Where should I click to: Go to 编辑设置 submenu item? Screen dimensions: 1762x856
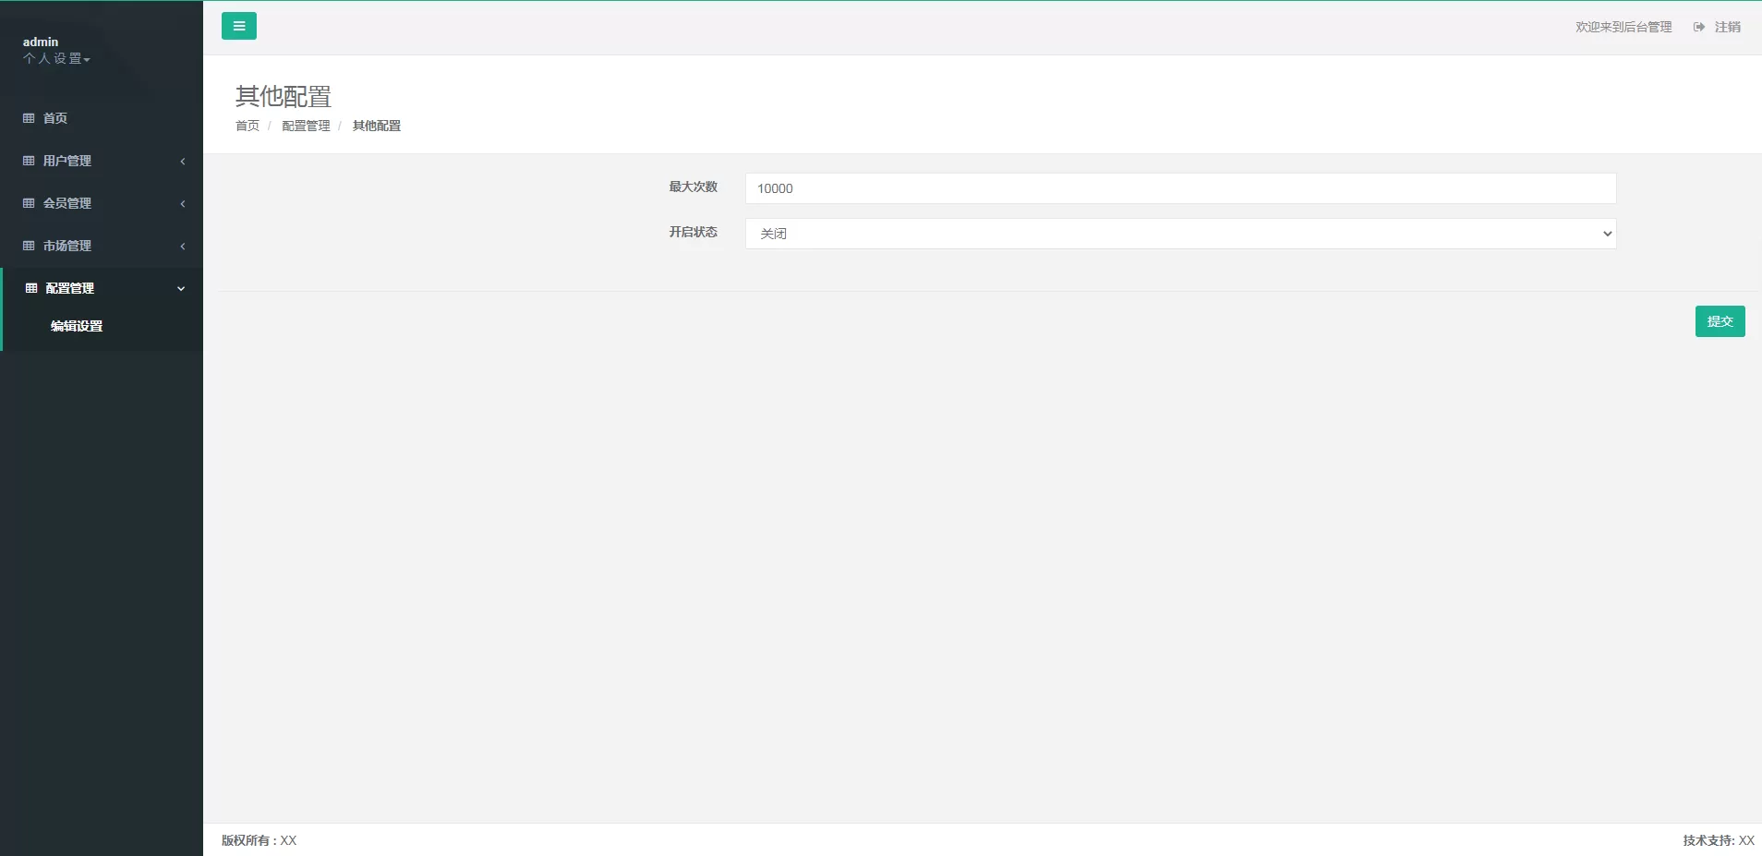tap(77, 326)
